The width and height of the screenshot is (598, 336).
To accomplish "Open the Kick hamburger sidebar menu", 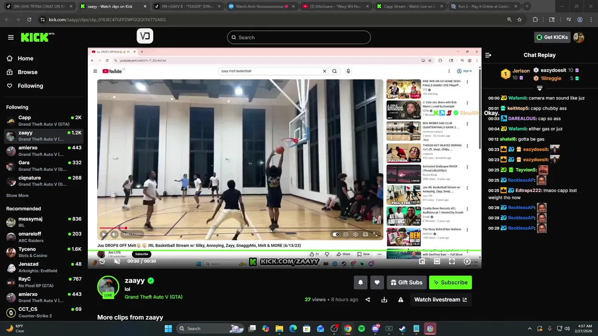I will 10,37.
